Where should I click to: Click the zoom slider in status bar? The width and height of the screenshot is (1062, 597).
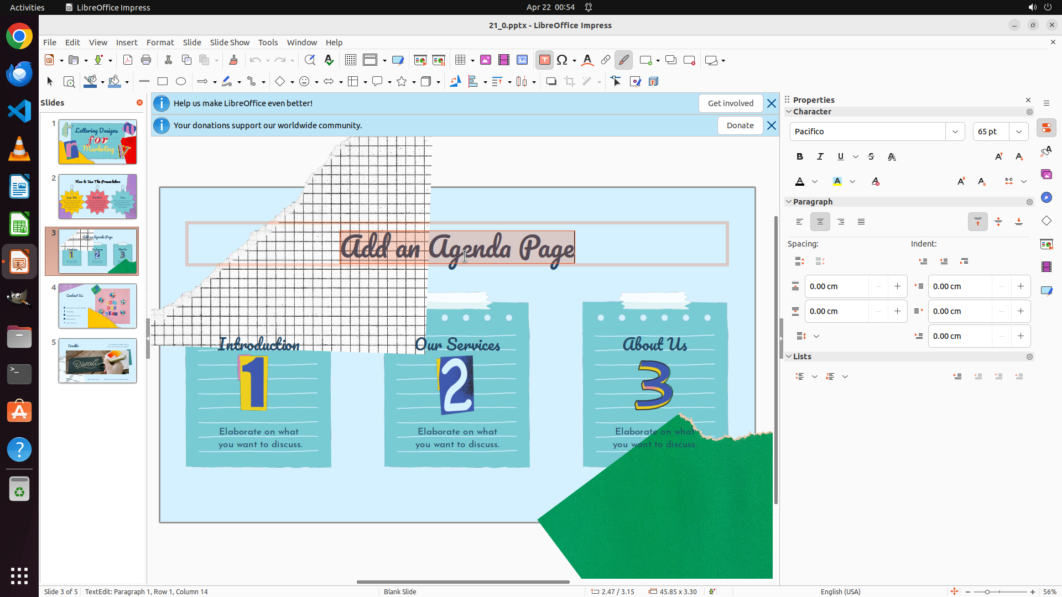tap(987, 591)
